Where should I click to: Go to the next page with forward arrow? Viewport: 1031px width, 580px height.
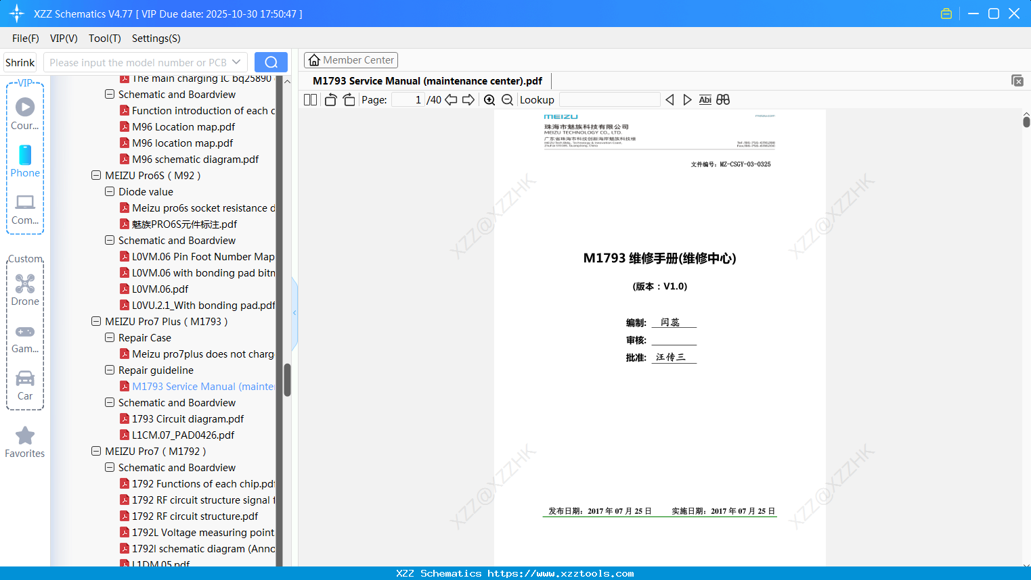pos(468,99)
